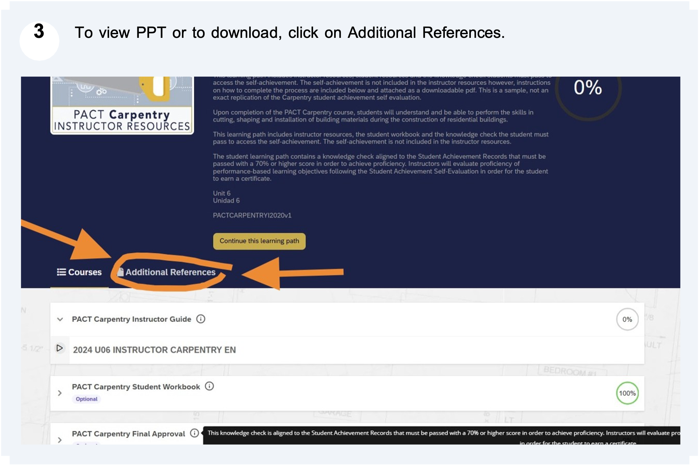Click the Student Workbook 100% progress circle
Image resolution: width=699 pixels, height=466 pixels.
(627, 393)
